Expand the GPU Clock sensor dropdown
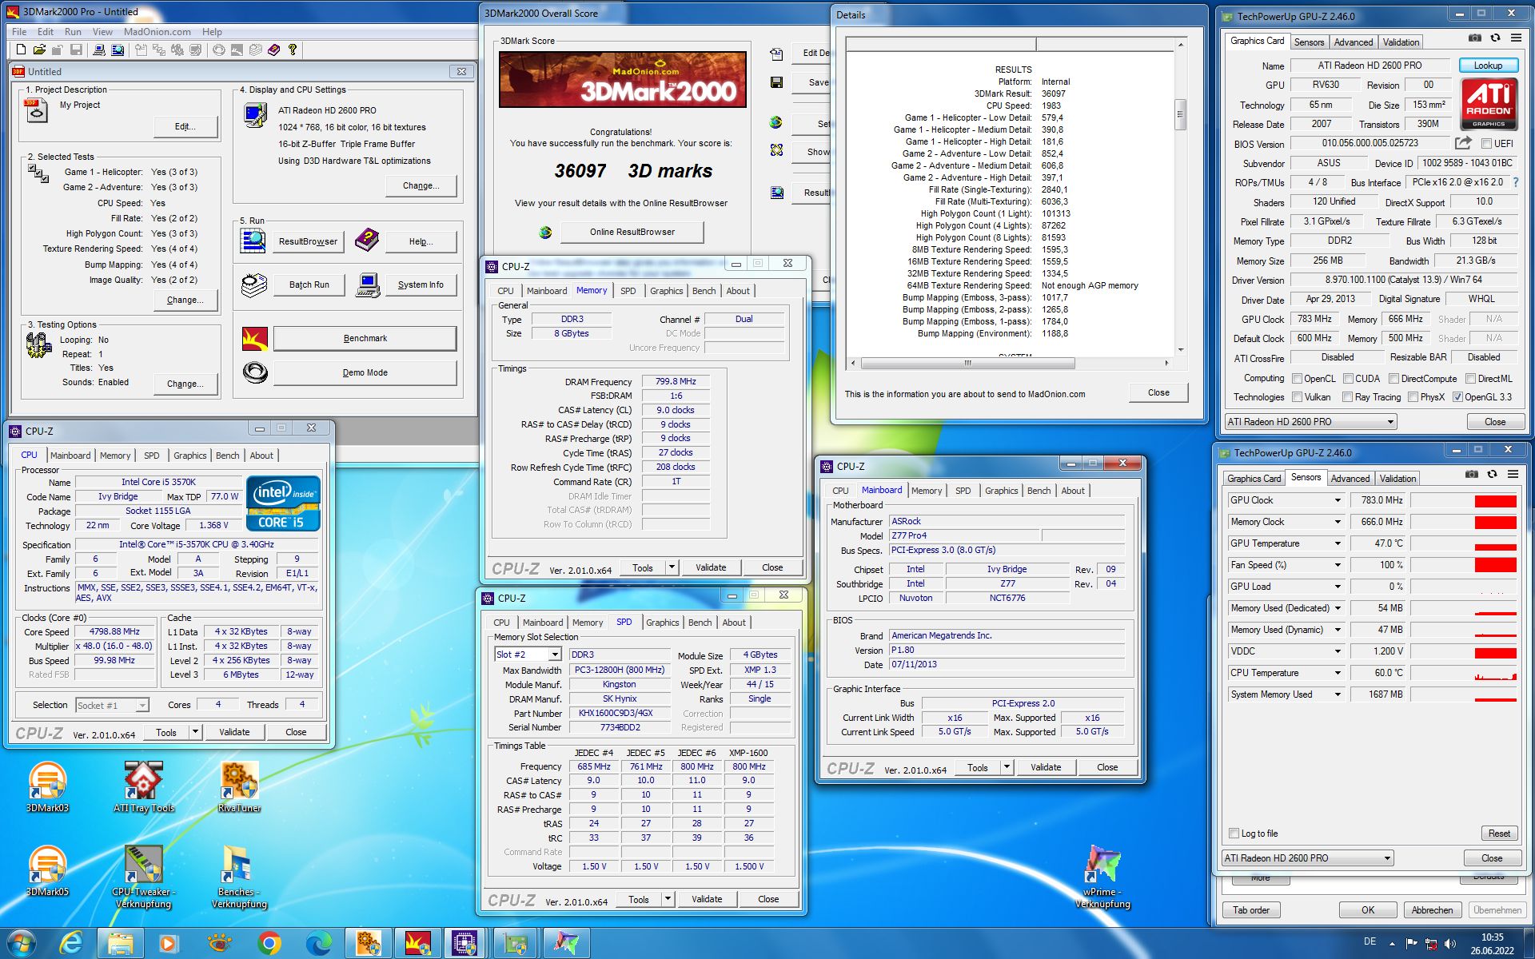1535x959 pixels. pos(1337,500)
